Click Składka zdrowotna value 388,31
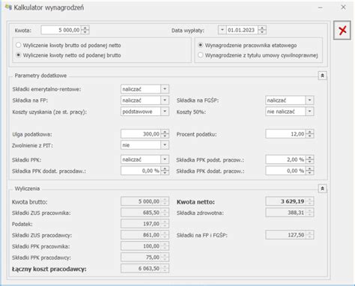Viewport: 355px width, 286px height. tap(290, 213)
